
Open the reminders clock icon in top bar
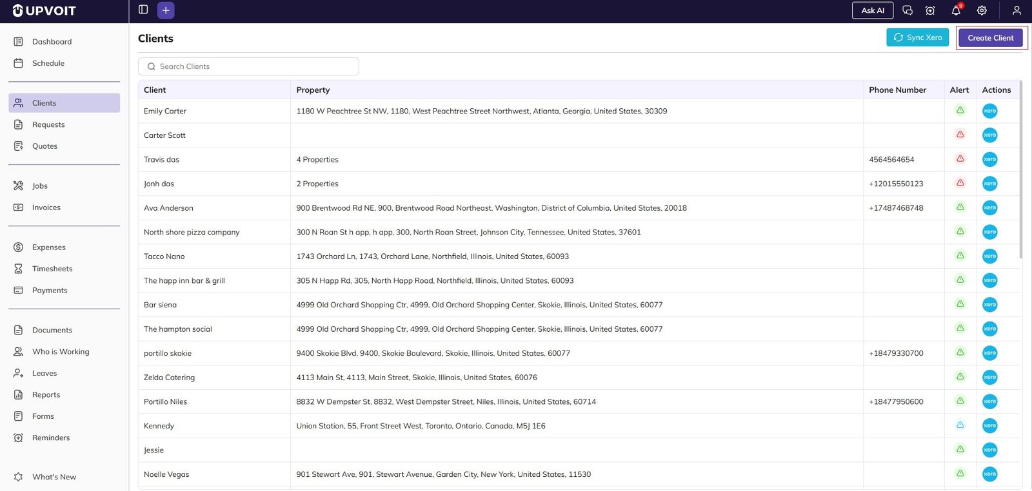pos(930,10)
